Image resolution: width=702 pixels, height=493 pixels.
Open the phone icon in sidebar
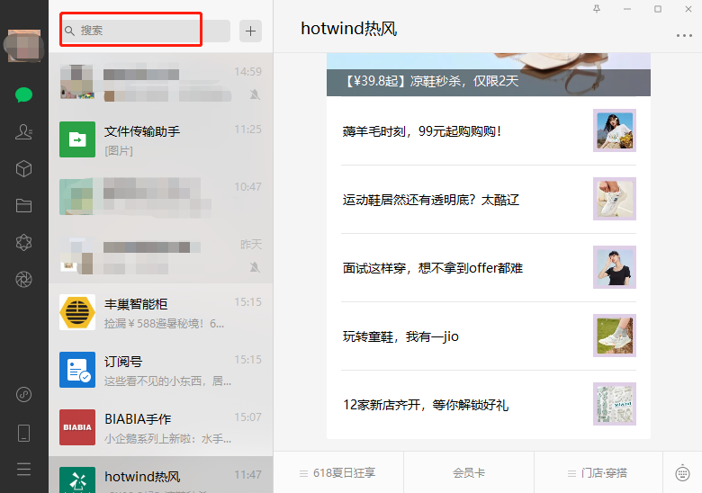click(23, 433)
